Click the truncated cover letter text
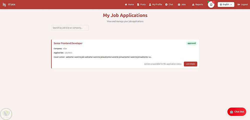This screenshot has width=250, height=120. [x=109, y=57]
